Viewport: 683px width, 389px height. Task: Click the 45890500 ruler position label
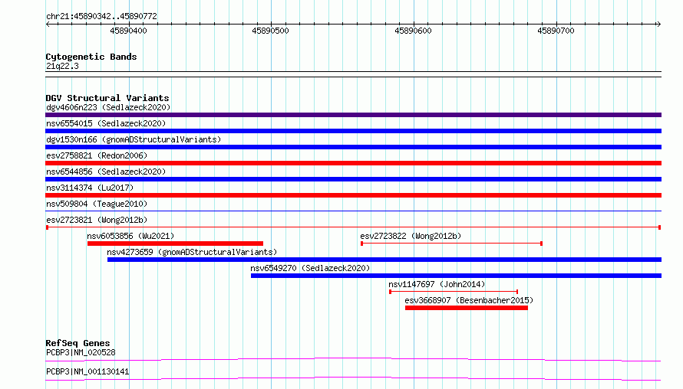pyautogui.click(x=270, y=31)
